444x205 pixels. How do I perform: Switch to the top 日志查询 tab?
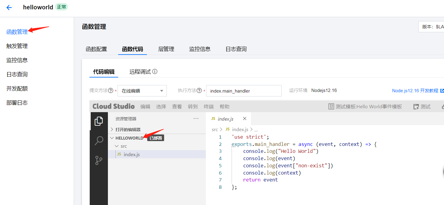tap(236, 49)
